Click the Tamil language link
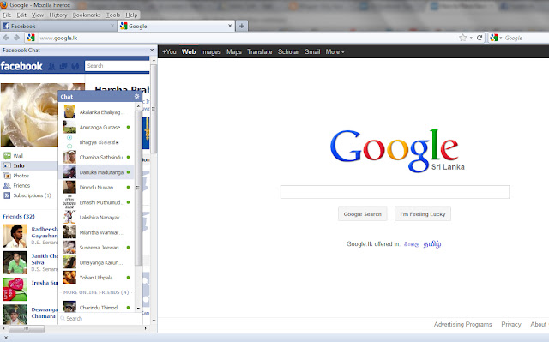This screenshot has width=549, height=342. tap(432, 244)
